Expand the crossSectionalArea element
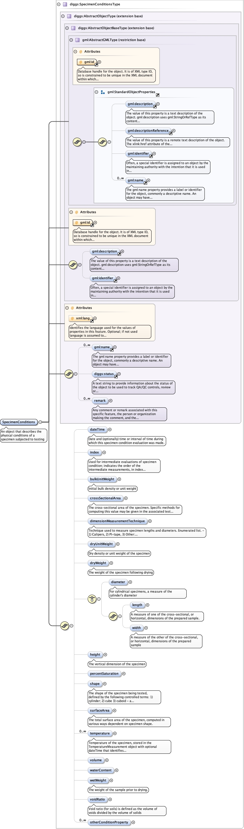Viewport: 244px width, 829px height. (126, 498)
